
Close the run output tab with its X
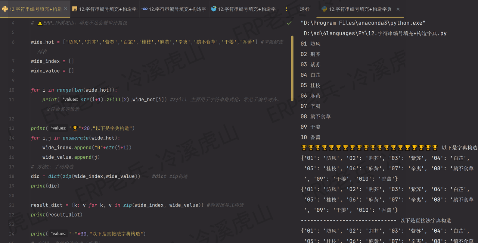(398, 9)
